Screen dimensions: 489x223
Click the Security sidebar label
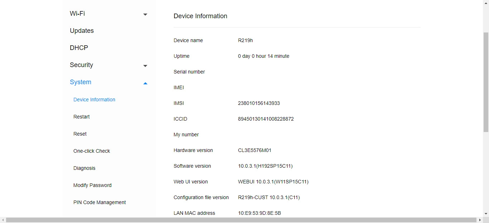point(81,65)
